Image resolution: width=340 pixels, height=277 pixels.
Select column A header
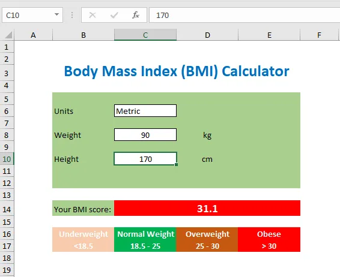coord(33,35)
